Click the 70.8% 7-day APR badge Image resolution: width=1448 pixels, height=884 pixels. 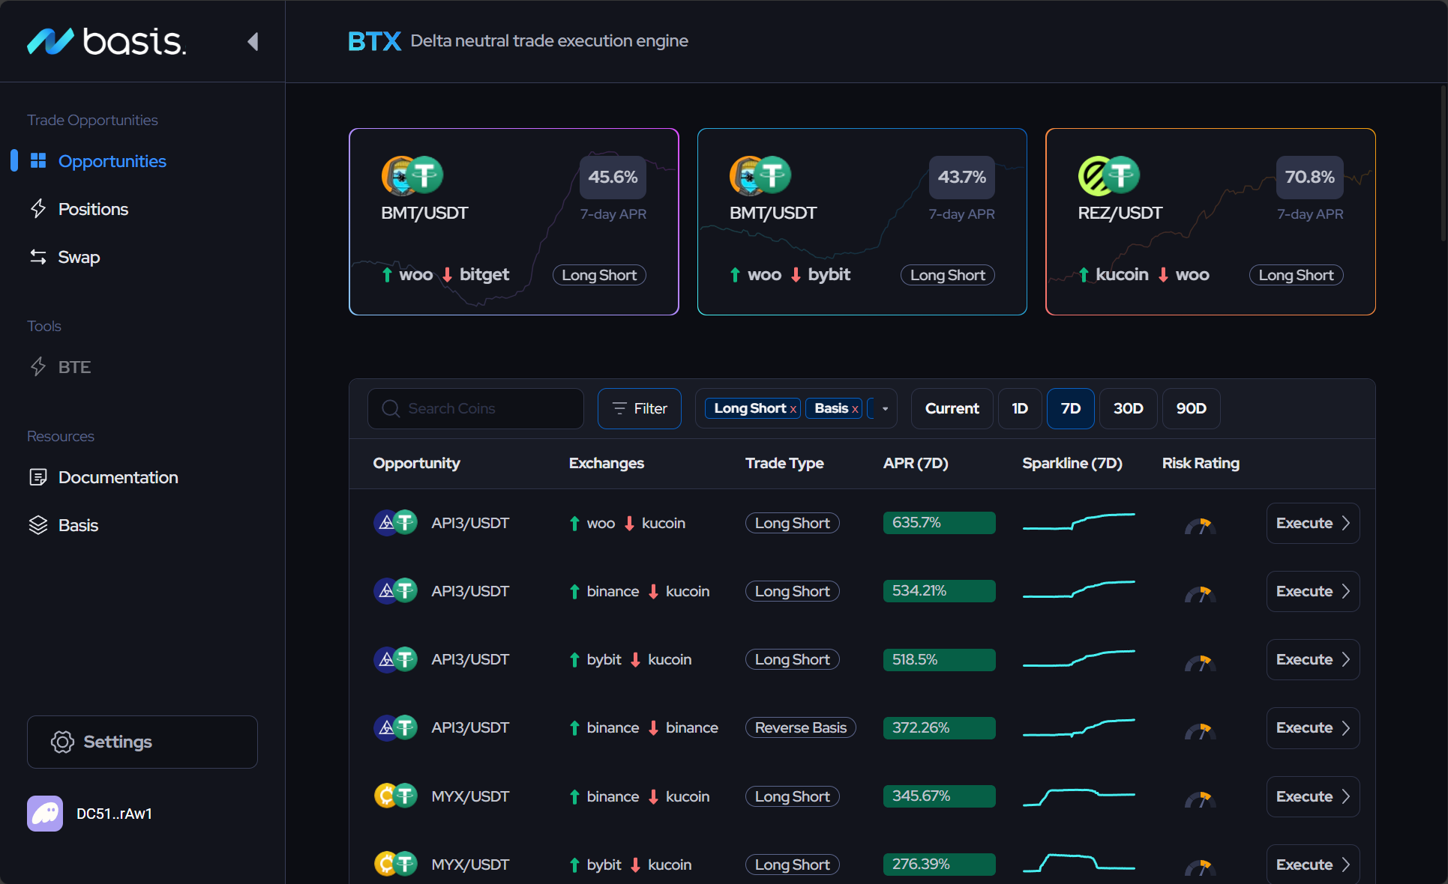[x=1309, y=178]
